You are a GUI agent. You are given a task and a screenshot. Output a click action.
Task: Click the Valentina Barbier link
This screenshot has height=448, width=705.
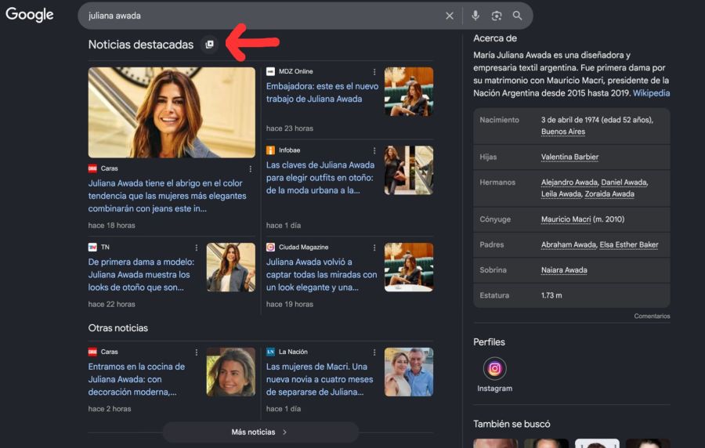569,157
